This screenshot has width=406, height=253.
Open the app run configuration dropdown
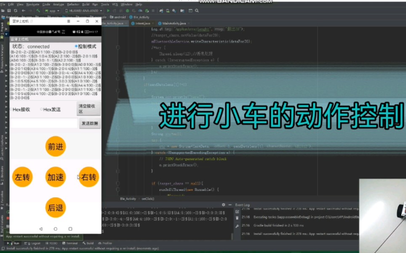[51, 11]
